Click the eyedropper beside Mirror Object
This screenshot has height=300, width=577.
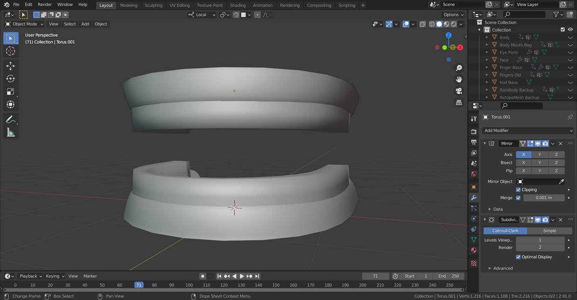pyautogui.click(x=561, y=181)
